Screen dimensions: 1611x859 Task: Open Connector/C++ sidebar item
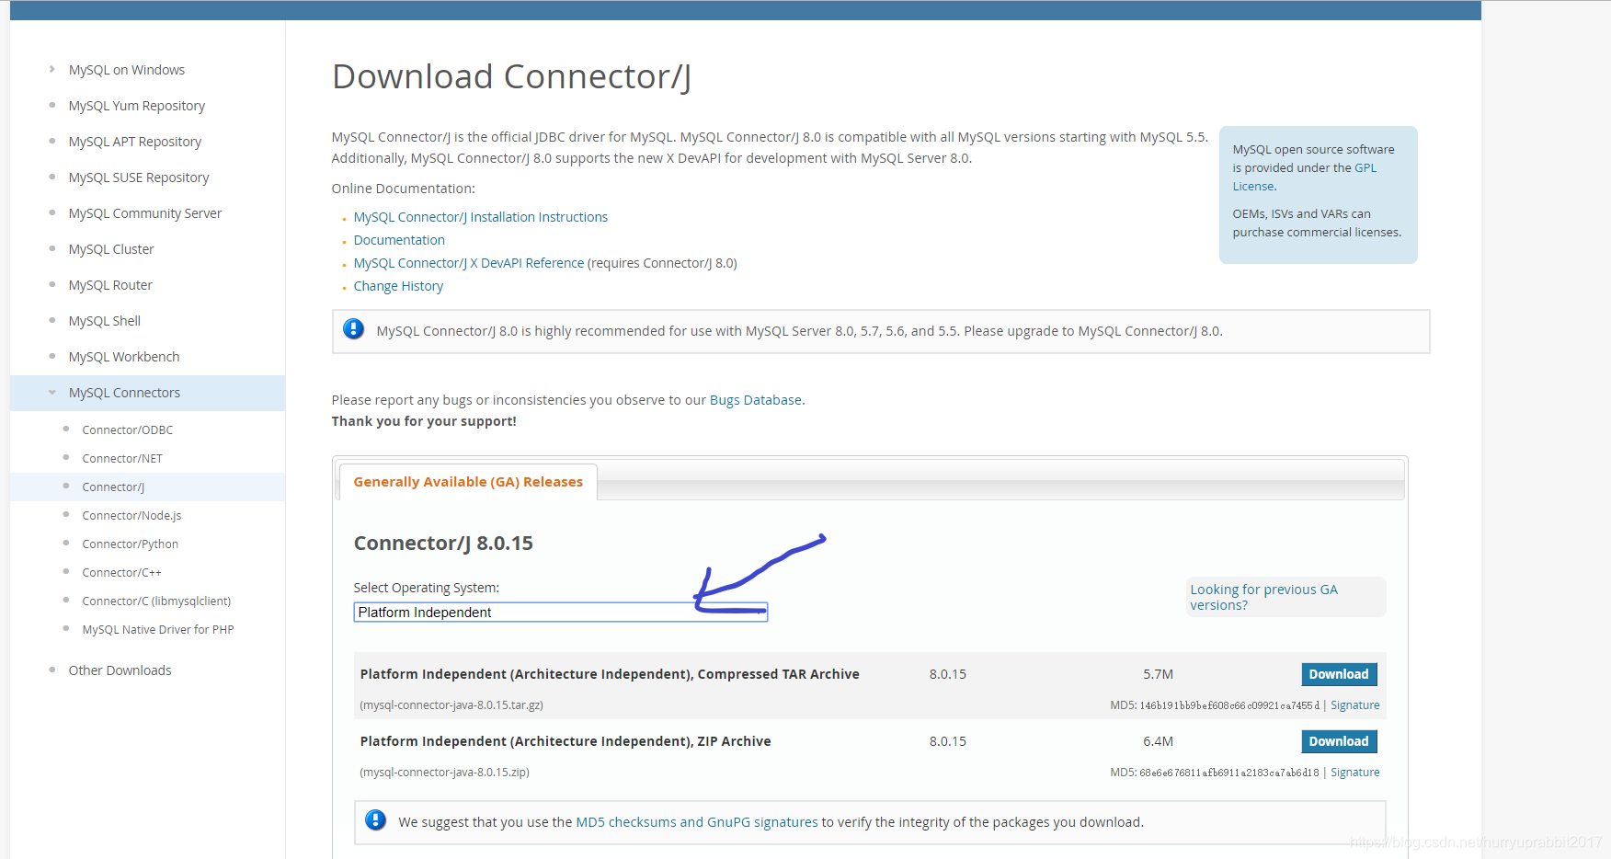coord(121,572)
